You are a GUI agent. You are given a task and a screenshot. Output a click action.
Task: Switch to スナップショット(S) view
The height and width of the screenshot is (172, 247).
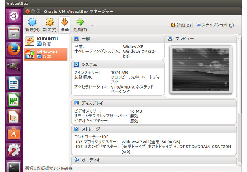(215, 25)
